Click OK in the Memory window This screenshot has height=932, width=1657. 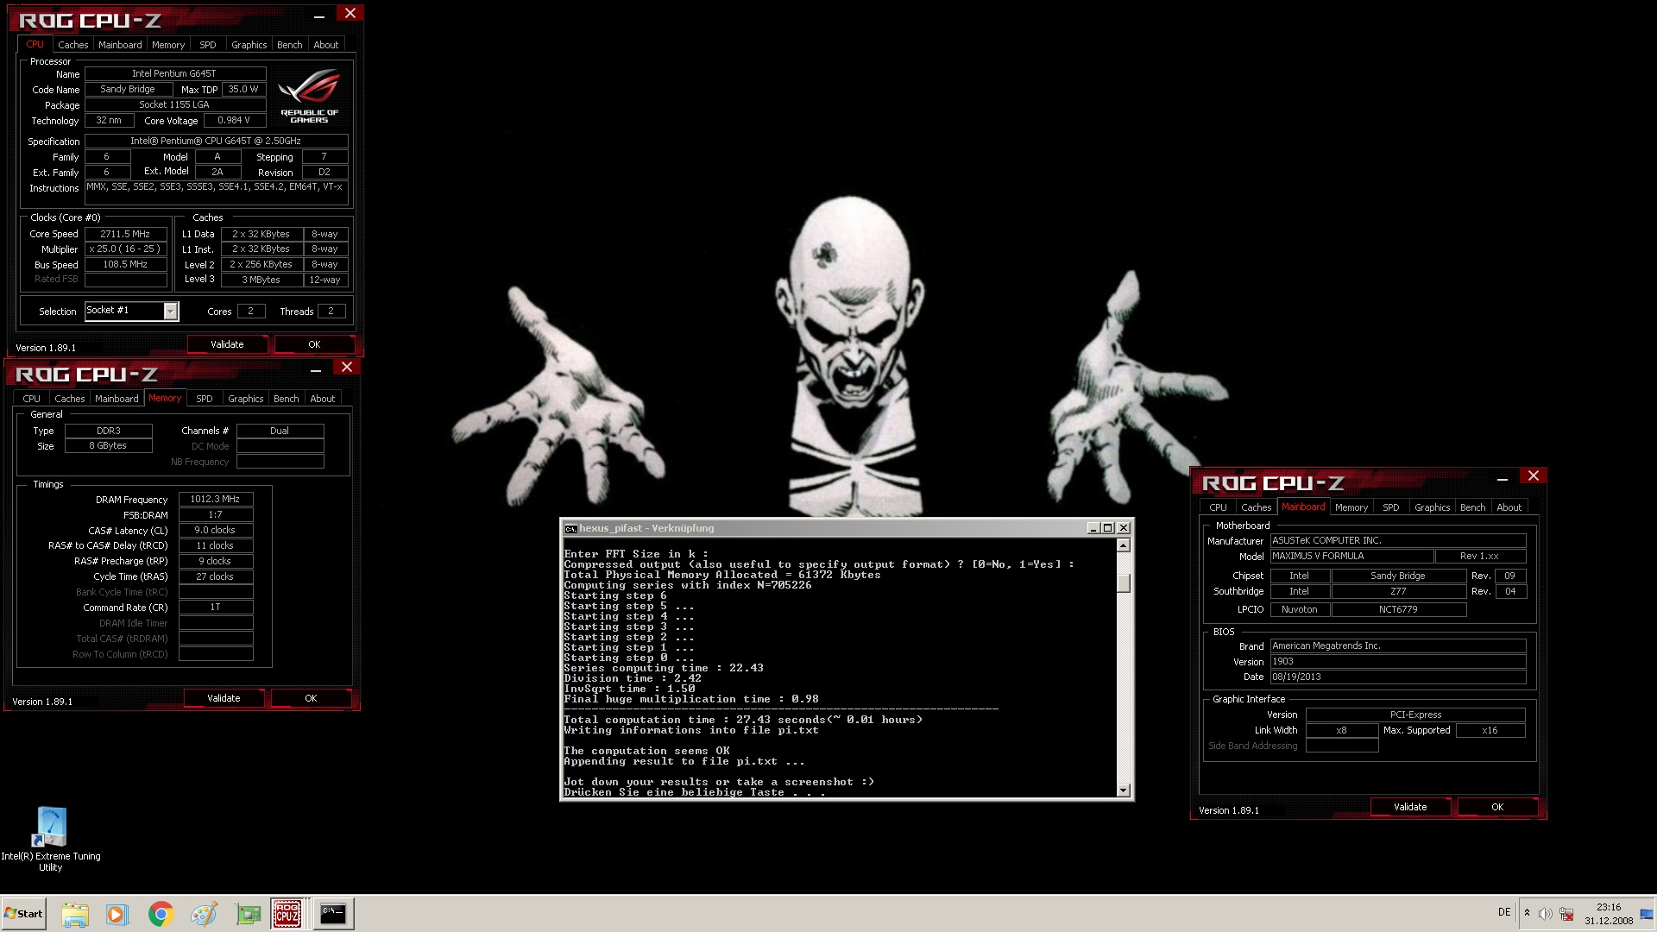click(311, 698)
